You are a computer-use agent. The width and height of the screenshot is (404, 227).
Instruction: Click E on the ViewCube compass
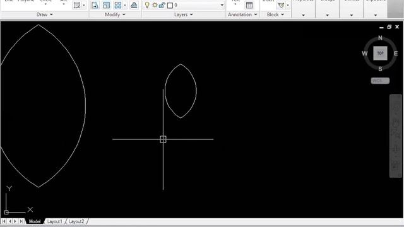(396, 54)
